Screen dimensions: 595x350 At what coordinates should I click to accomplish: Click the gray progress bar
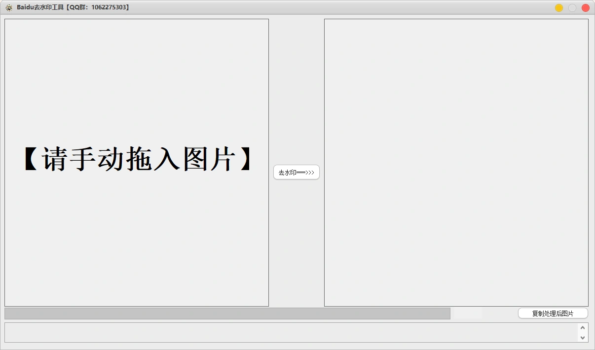point(227,314)
